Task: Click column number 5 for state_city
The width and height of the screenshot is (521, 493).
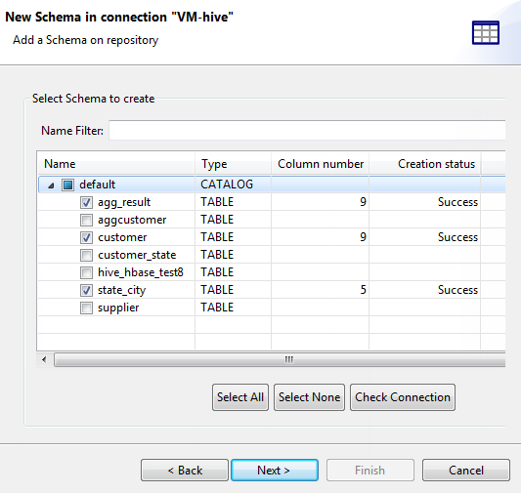Action: click(364, 290)
